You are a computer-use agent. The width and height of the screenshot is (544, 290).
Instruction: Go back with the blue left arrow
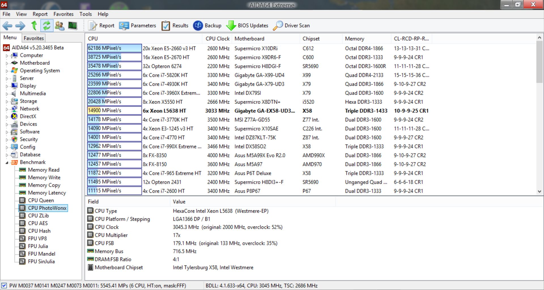click(x=7, y=26)
